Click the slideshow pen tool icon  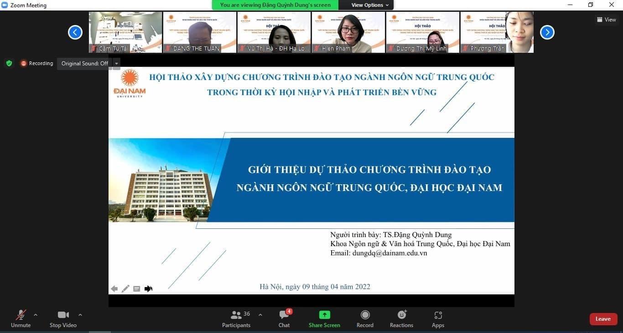pyautogui.click(x=125, y=289)
